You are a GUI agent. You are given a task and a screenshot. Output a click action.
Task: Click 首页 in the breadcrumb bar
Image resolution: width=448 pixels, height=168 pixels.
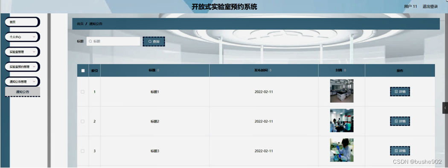pyautogui.click(x=80, y=24)
